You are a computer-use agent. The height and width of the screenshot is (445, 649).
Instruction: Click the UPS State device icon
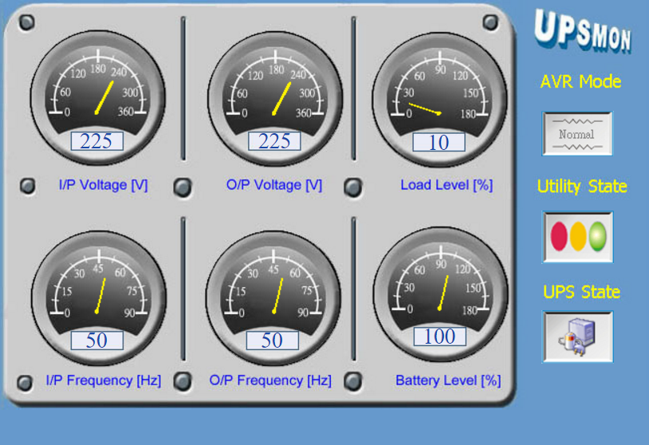(578, 337)
